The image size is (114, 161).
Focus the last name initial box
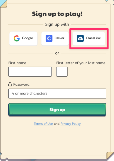click(62, 72)
